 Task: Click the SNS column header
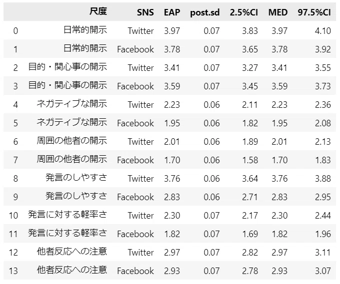click(x=145, y=12)
